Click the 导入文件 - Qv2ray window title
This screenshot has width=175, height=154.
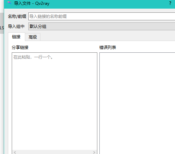pos(32,3)
